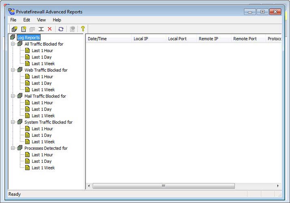Click the Last 1 Week icon under All Traffic
Image resolution: width=290 pixels, height=203 pixels.
click(27, 63)
